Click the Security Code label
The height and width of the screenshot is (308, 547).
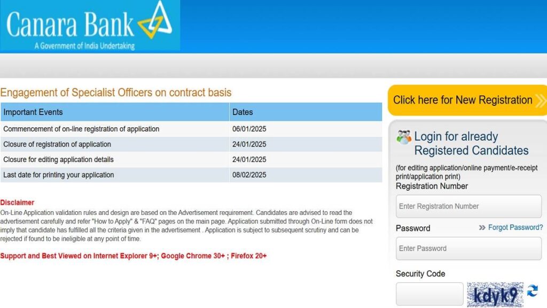tap(420, 274)
